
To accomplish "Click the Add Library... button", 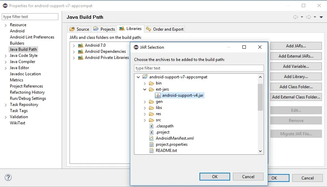I will (296, 76).
